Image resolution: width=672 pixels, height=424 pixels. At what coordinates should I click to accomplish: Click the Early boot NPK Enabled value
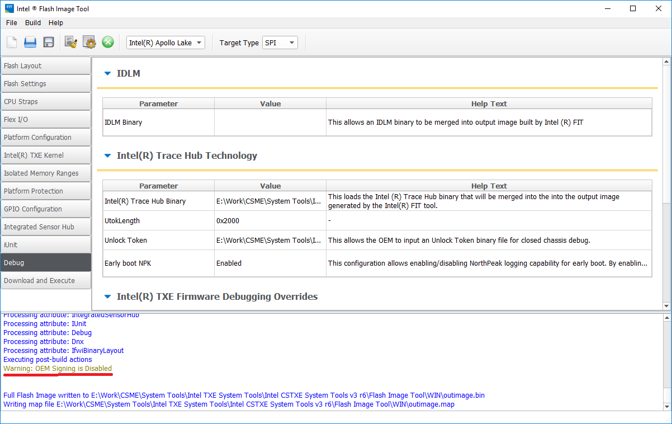(270, 263)
